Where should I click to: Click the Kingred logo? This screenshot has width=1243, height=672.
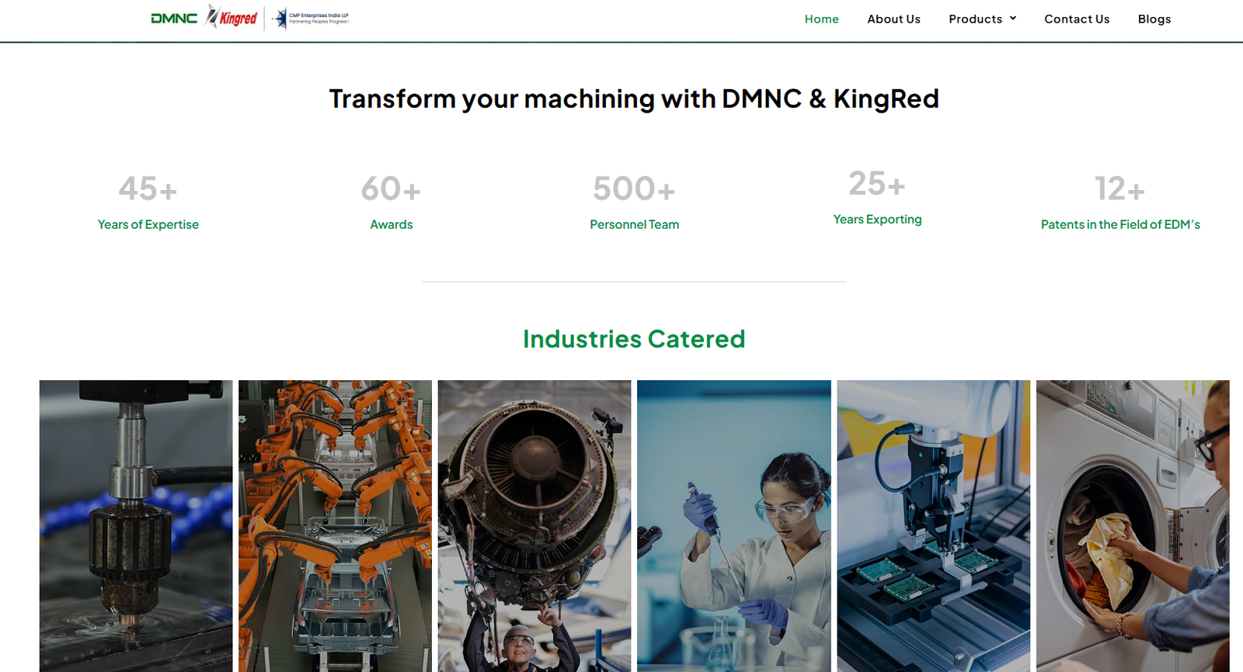[232, 18]
